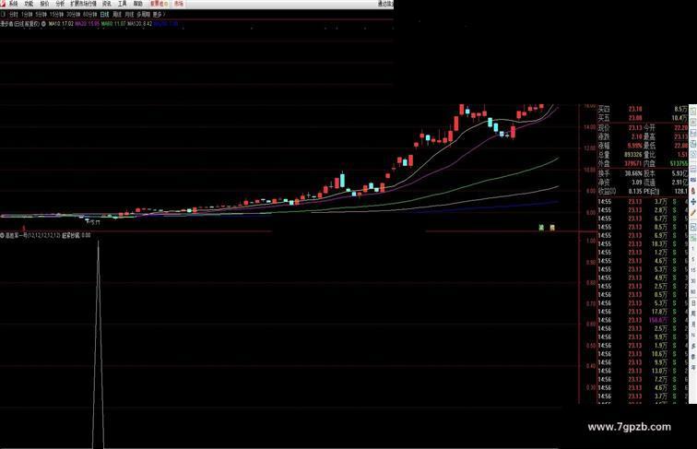Click the green MA60 11.07 legend label
Viewport: 697px width, 449px height.
113,24
